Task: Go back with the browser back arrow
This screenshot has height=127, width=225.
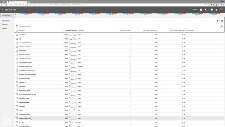Action: point(1,5)
